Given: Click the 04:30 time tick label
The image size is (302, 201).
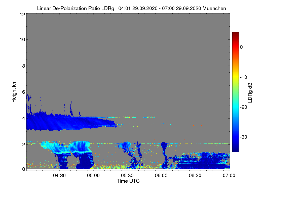Looking at the screenshot, I should (59, 175).
